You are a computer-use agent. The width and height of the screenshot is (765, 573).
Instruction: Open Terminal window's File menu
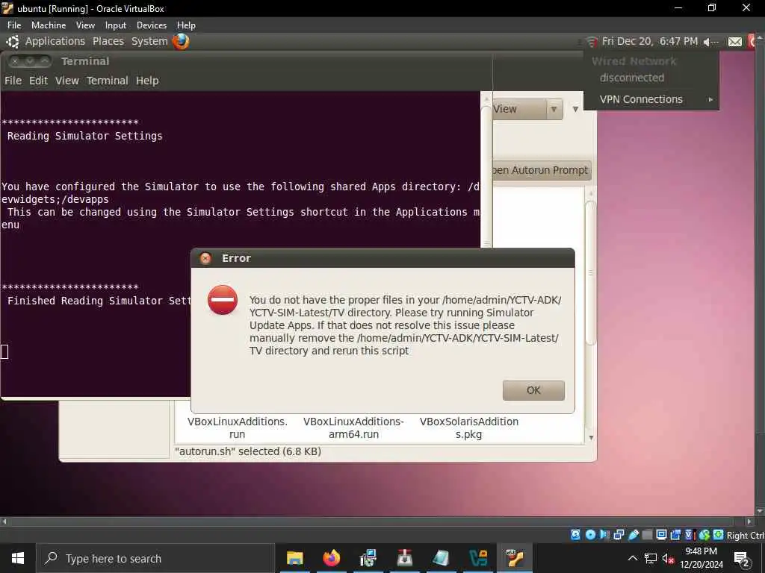[13, 81]
